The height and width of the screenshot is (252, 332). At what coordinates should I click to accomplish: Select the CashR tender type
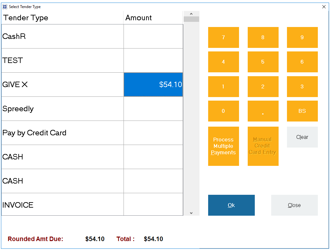coord(61,36)
